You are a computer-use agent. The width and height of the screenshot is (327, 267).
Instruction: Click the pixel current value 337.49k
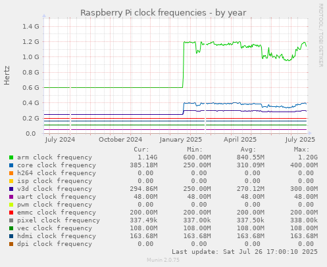(143, 220)
